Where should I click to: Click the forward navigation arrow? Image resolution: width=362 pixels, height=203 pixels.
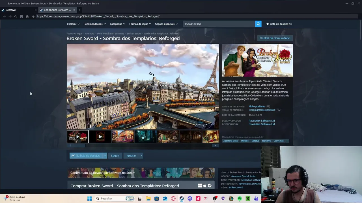pyautogui.click(x=10, y=16)
